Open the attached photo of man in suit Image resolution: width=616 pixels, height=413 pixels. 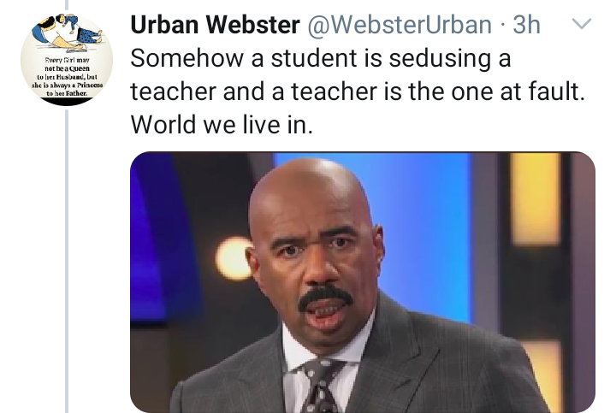point(363,282)
